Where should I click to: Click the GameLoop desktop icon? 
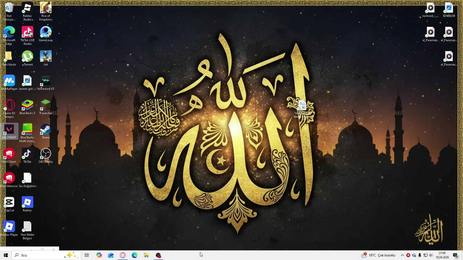pyautogui.click(x=46, y=34)
